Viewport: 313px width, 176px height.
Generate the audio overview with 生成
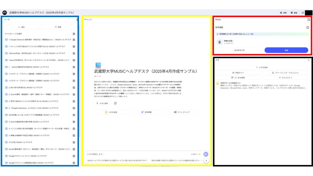(286, 50)
